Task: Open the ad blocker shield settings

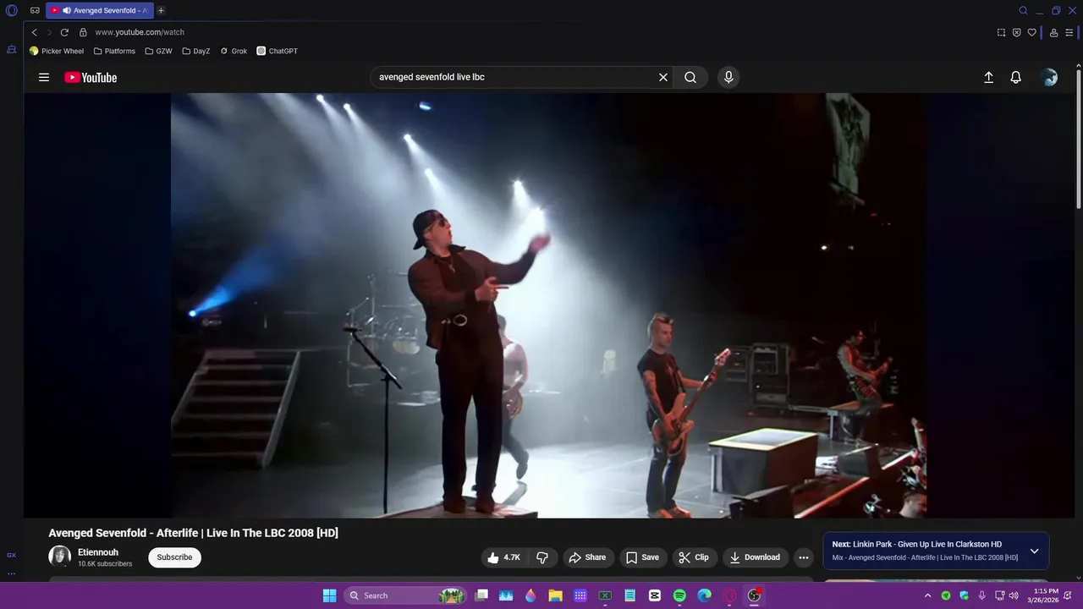Action: (1016, 32)
